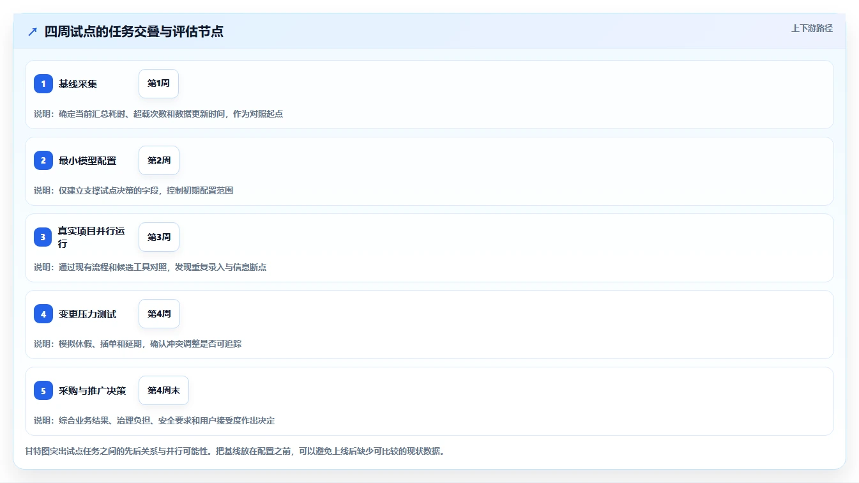Select the panel title 四周试点的任务交叠与评估节点
This screenshot has height=483, width=859.
(134, 31)
